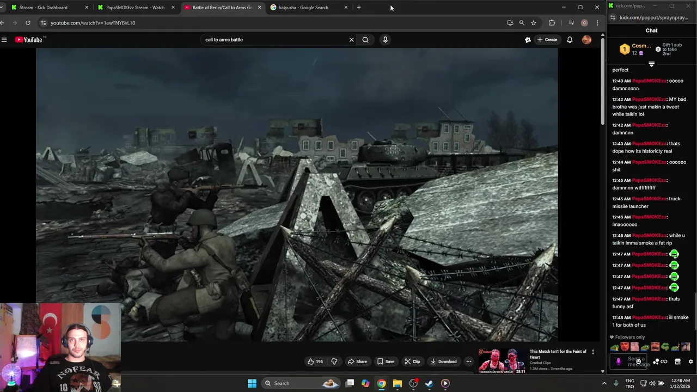The image size is (697, 392).
Task: Click the sparkle icon beside Create
Action: coord(528,40)
